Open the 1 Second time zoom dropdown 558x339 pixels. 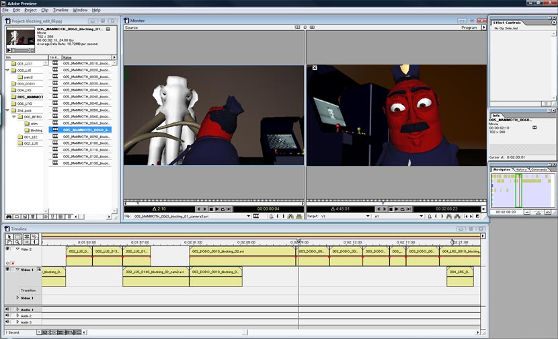39,332
